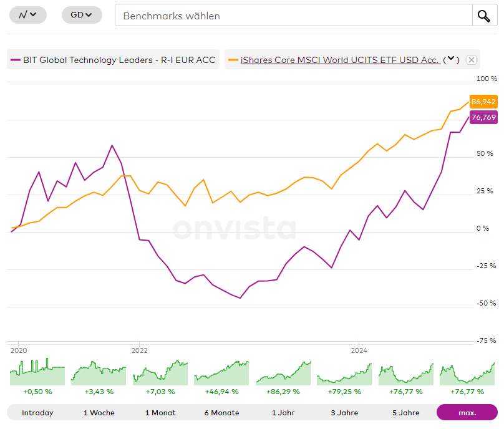Click the max. mini chart thumbnail
Viewport: 504px width, 429px height.
[x=467, y=374]
